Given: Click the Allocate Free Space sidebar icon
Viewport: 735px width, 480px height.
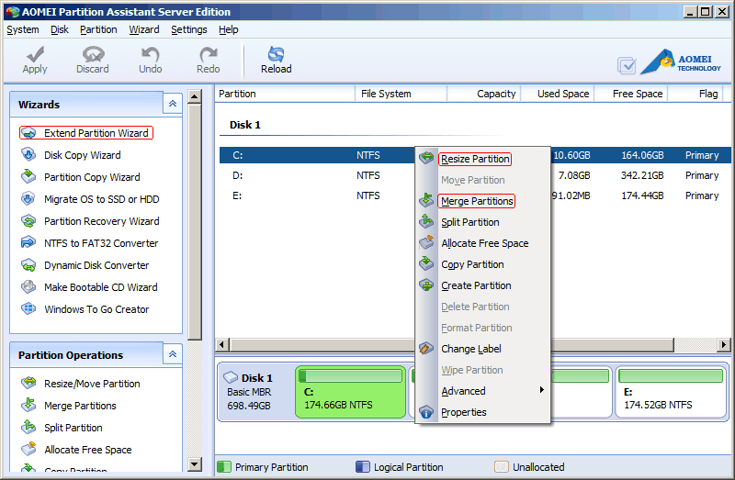Looking at the screenshot, I should pyautogui.click(x=28, y=449).
